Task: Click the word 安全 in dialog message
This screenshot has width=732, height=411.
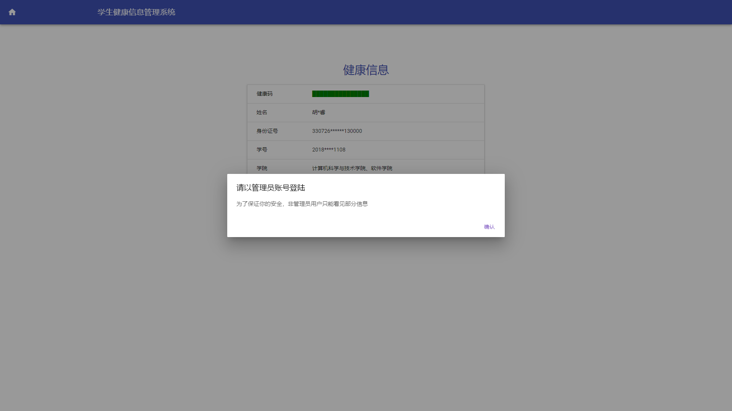Action: click(276, 204)
